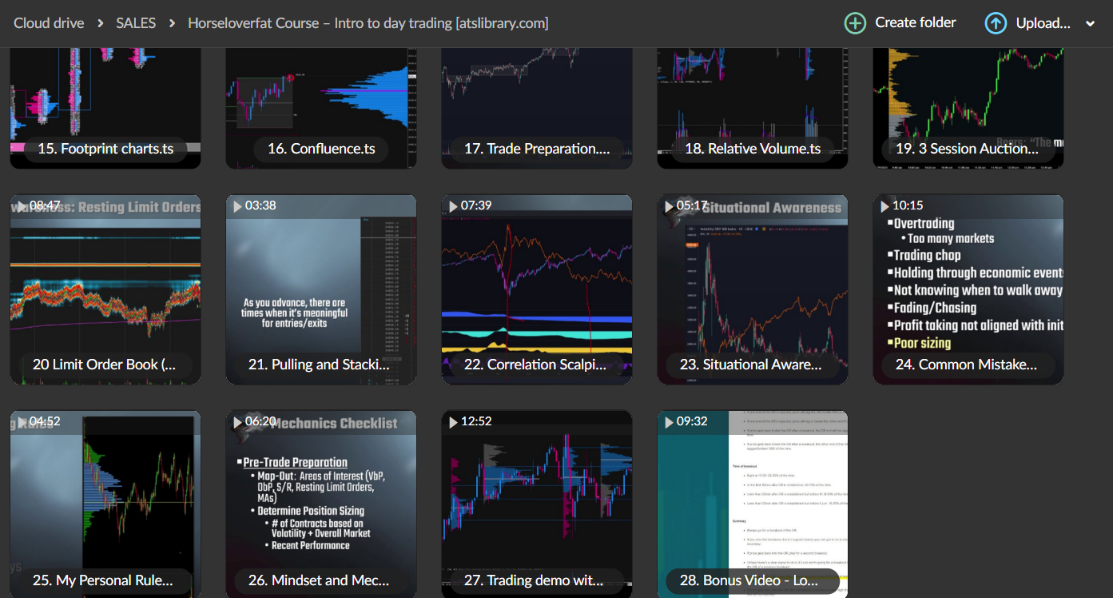Click the play icon on "28. Bonus Video"
This screenshot has height=598, width=1113.
(x=669, y=421)
